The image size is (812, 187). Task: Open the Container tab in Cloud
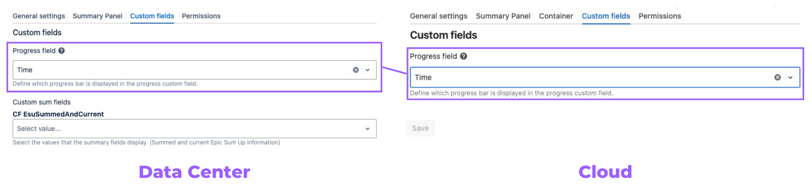(x=556, y=16)
